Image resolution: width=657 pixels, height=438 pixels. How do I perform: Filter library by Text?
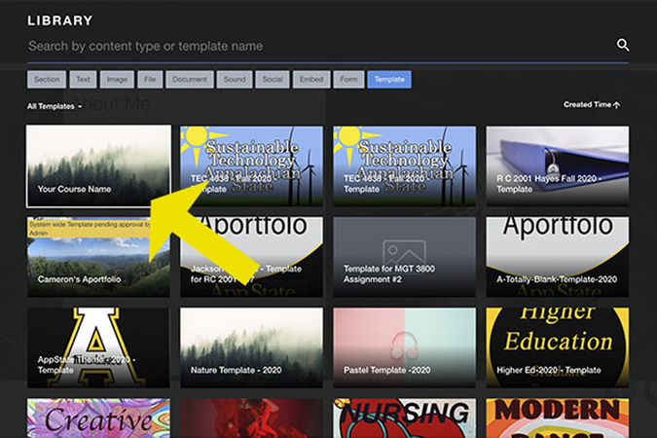click(x=83, y=79)
